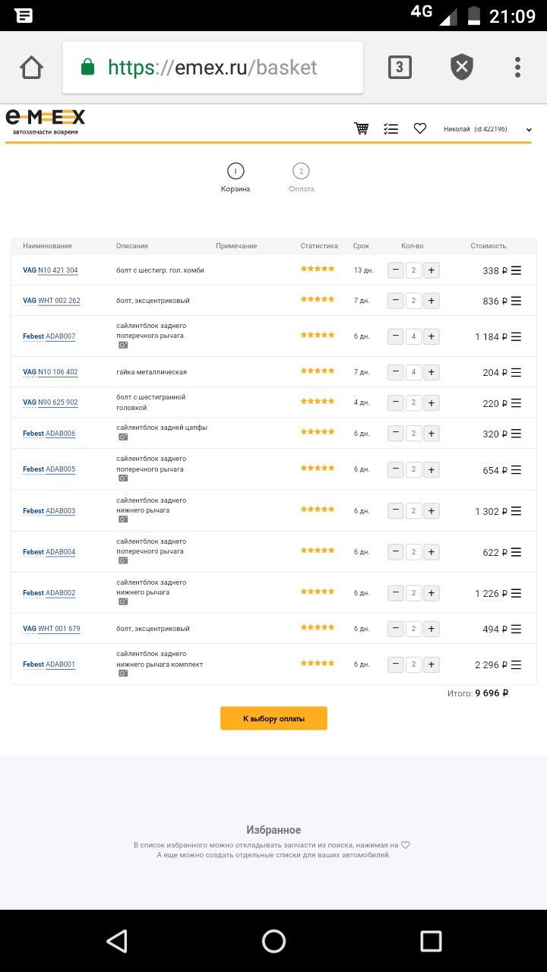Open row menu for VAG N10 421 304
This screenshot has width=547, height=972.
517,270
